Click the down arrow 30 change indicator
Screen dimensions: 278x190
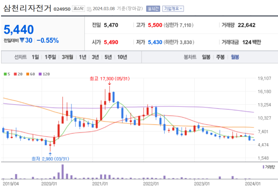point(26,40)
